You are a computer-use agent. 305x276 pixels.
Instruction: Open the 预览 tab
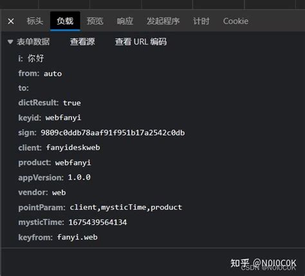[95, 21]
